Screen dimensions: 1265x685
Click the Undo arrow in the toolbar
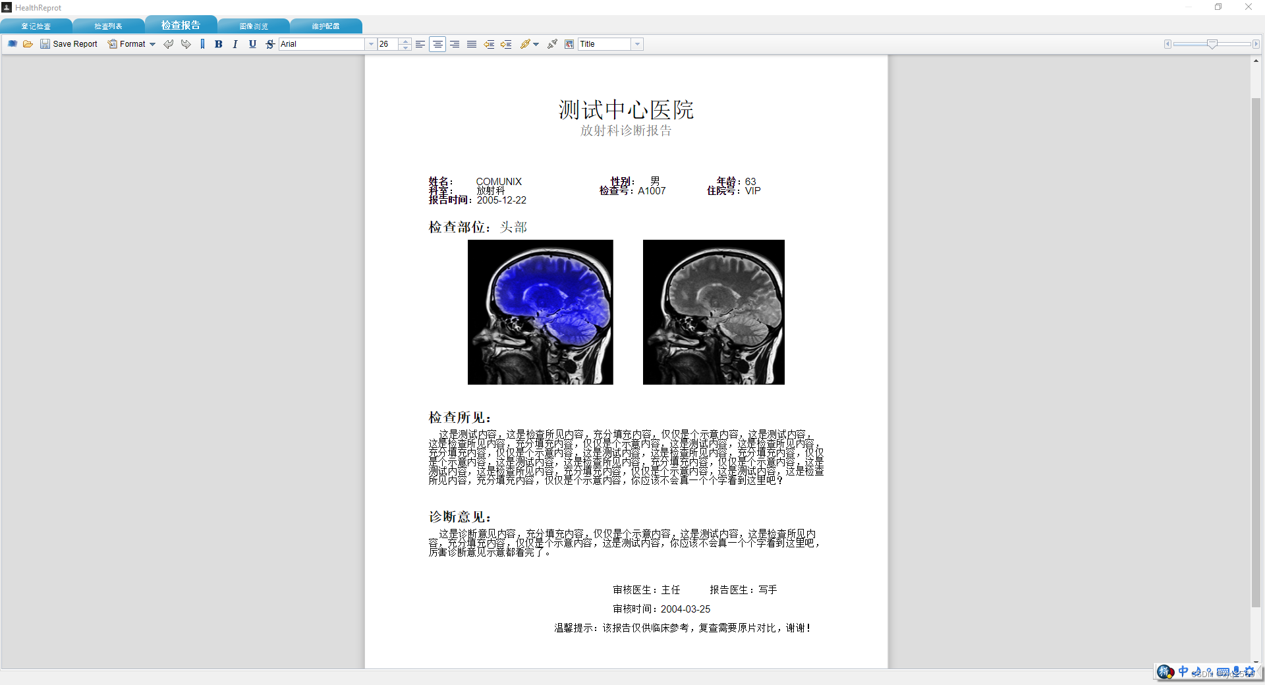[x=169, y=43]
